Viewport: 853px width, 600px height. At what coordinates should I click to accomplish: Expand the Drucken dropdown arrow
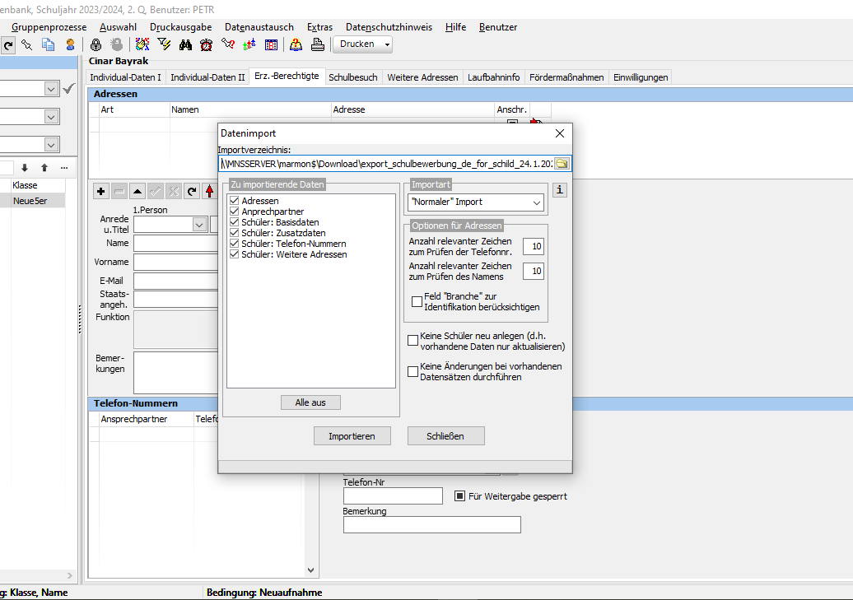pyautogui.click(x=387, y=44)
